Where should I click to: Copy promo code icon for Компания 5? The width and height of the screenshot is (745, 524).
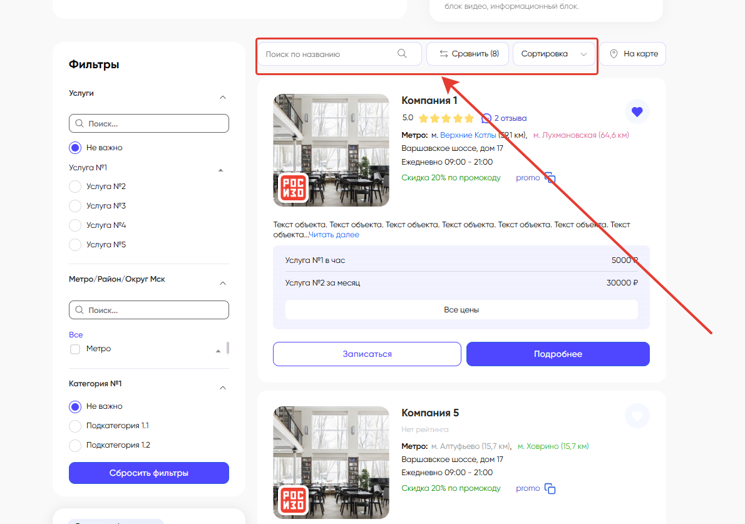(550, 488)
